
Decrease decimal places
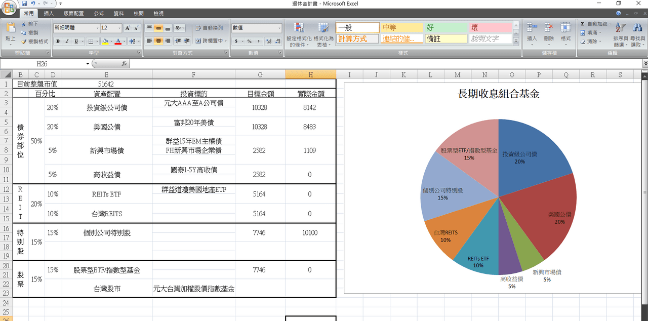(x=278, y=42)
